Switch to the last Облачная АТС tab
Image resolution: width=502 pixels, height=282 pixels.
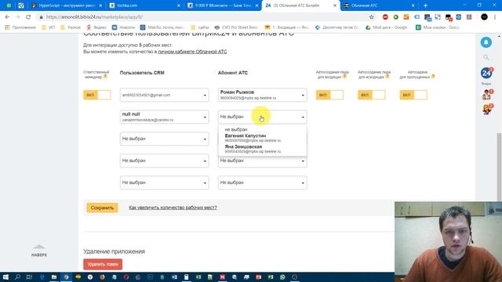point(379,5)
